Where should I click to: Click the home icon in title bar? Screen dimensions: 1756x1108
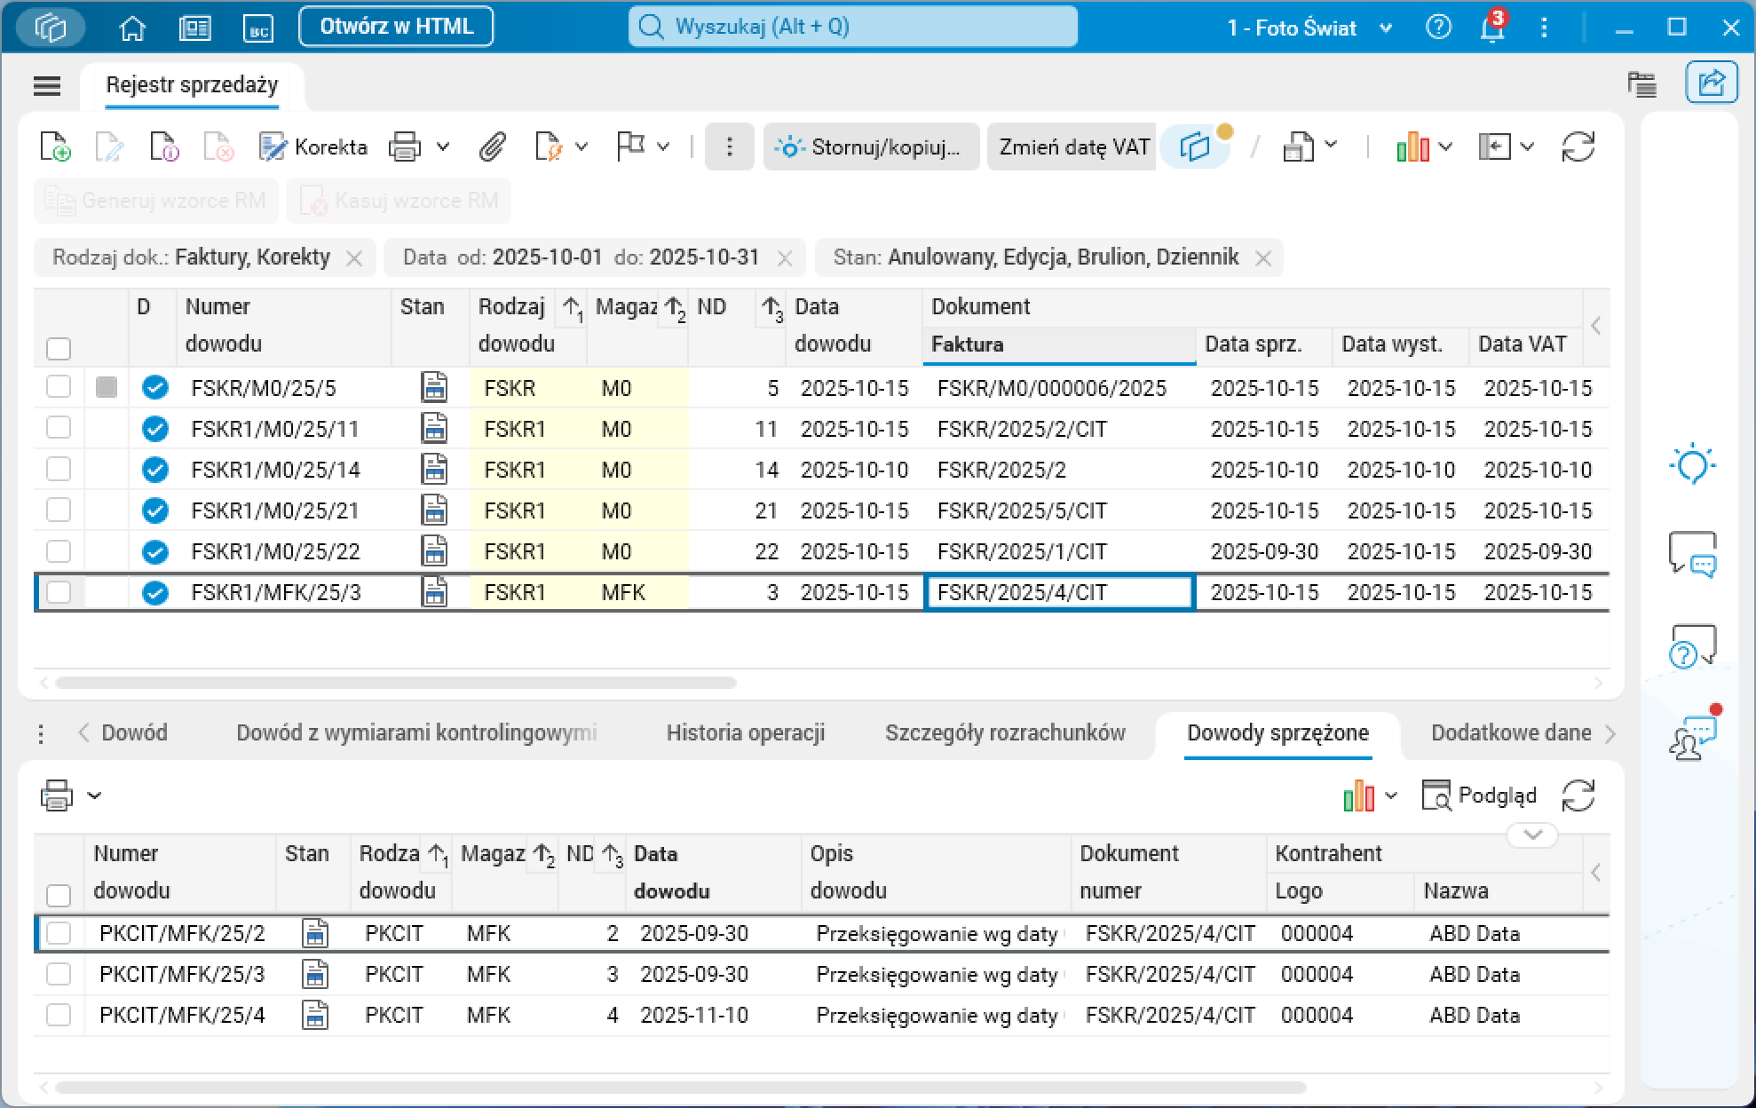tap(132, 28)
